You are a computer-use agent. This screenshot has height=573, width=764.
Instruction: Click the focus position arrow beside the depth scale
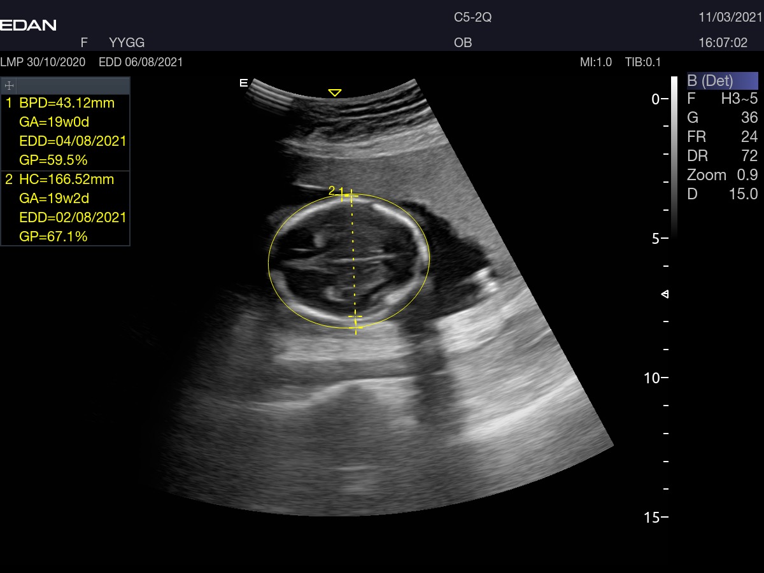(665, 294)
